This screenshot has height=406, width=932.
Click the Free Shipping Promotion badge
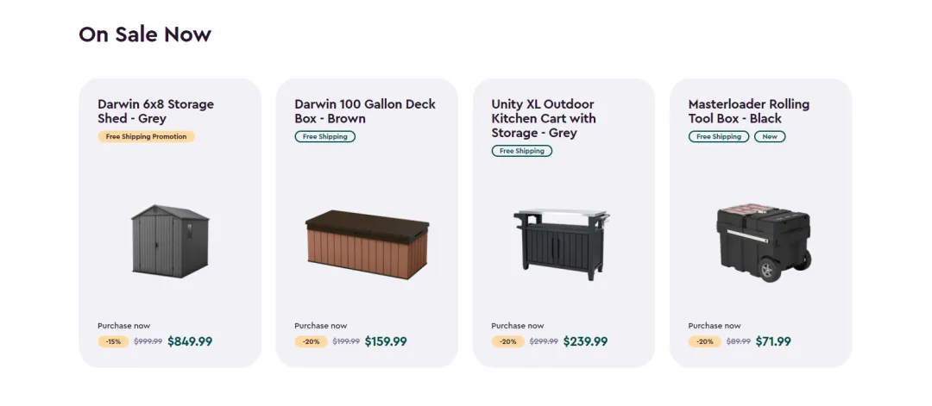[x=146, y=137]
